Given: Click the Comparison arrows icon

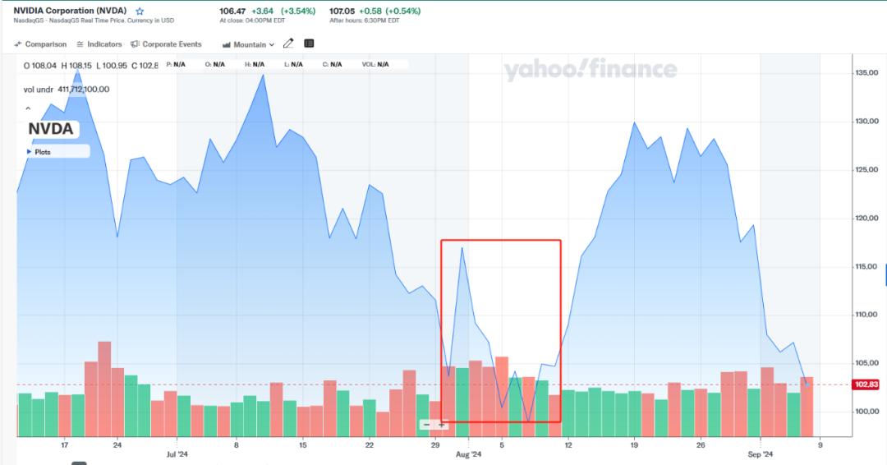Looking at the screenshot, I should pos(18,44).
